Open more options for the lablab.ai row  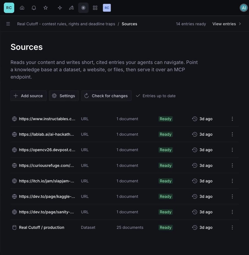(x=232, y=134)
